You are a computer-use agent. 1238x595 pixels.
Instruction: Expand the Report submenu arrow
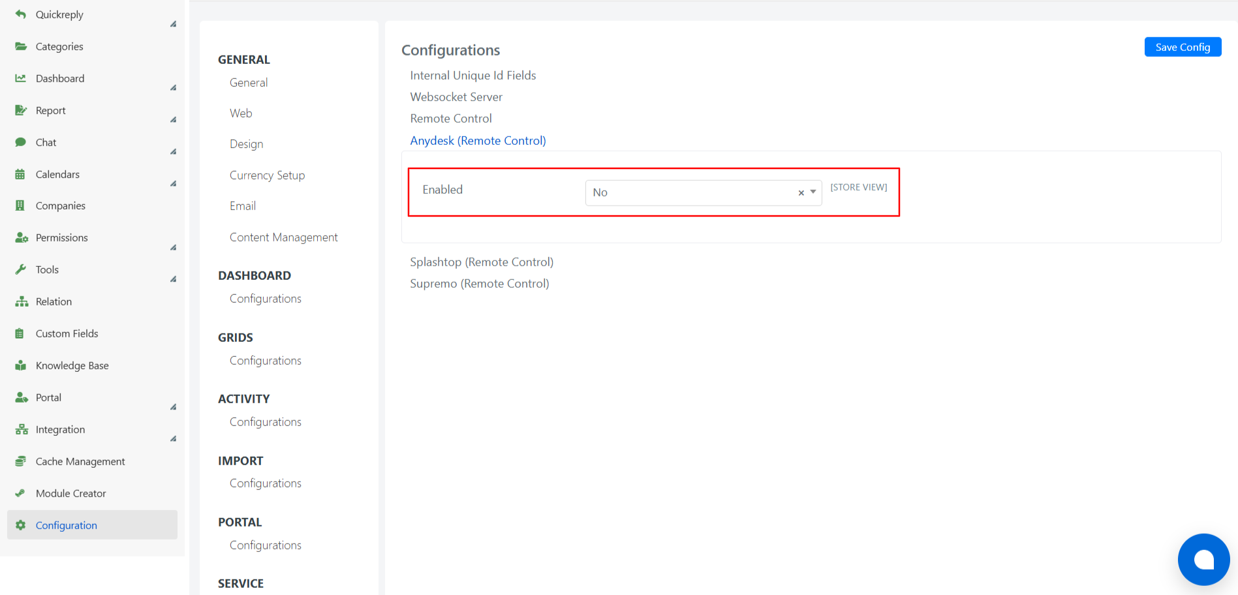click(x=173, y=120)
